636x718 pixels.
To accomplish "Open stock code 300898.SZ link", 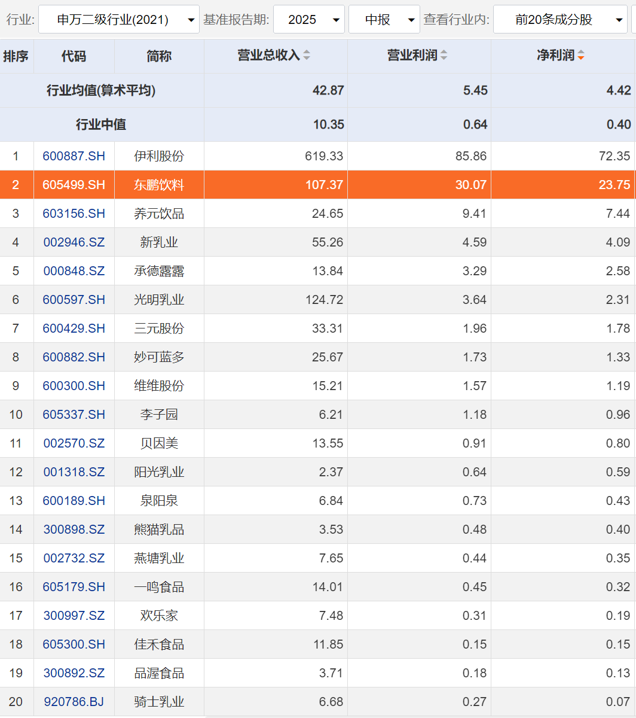I will point(74,530).
